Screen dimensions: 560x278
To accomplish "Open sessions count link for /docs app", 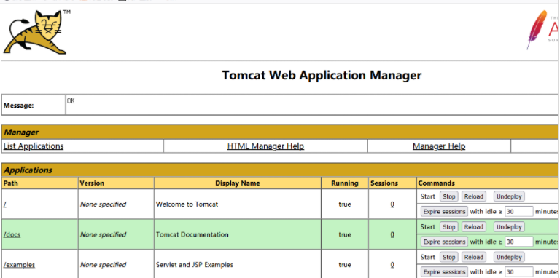I will pyautogui.click(x=392, y=234).
